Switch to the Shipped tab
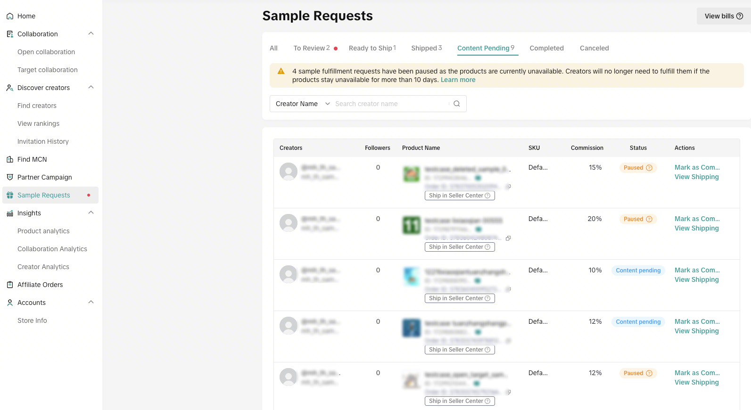This screenshot has width=751, height=410. pos(426,48)
